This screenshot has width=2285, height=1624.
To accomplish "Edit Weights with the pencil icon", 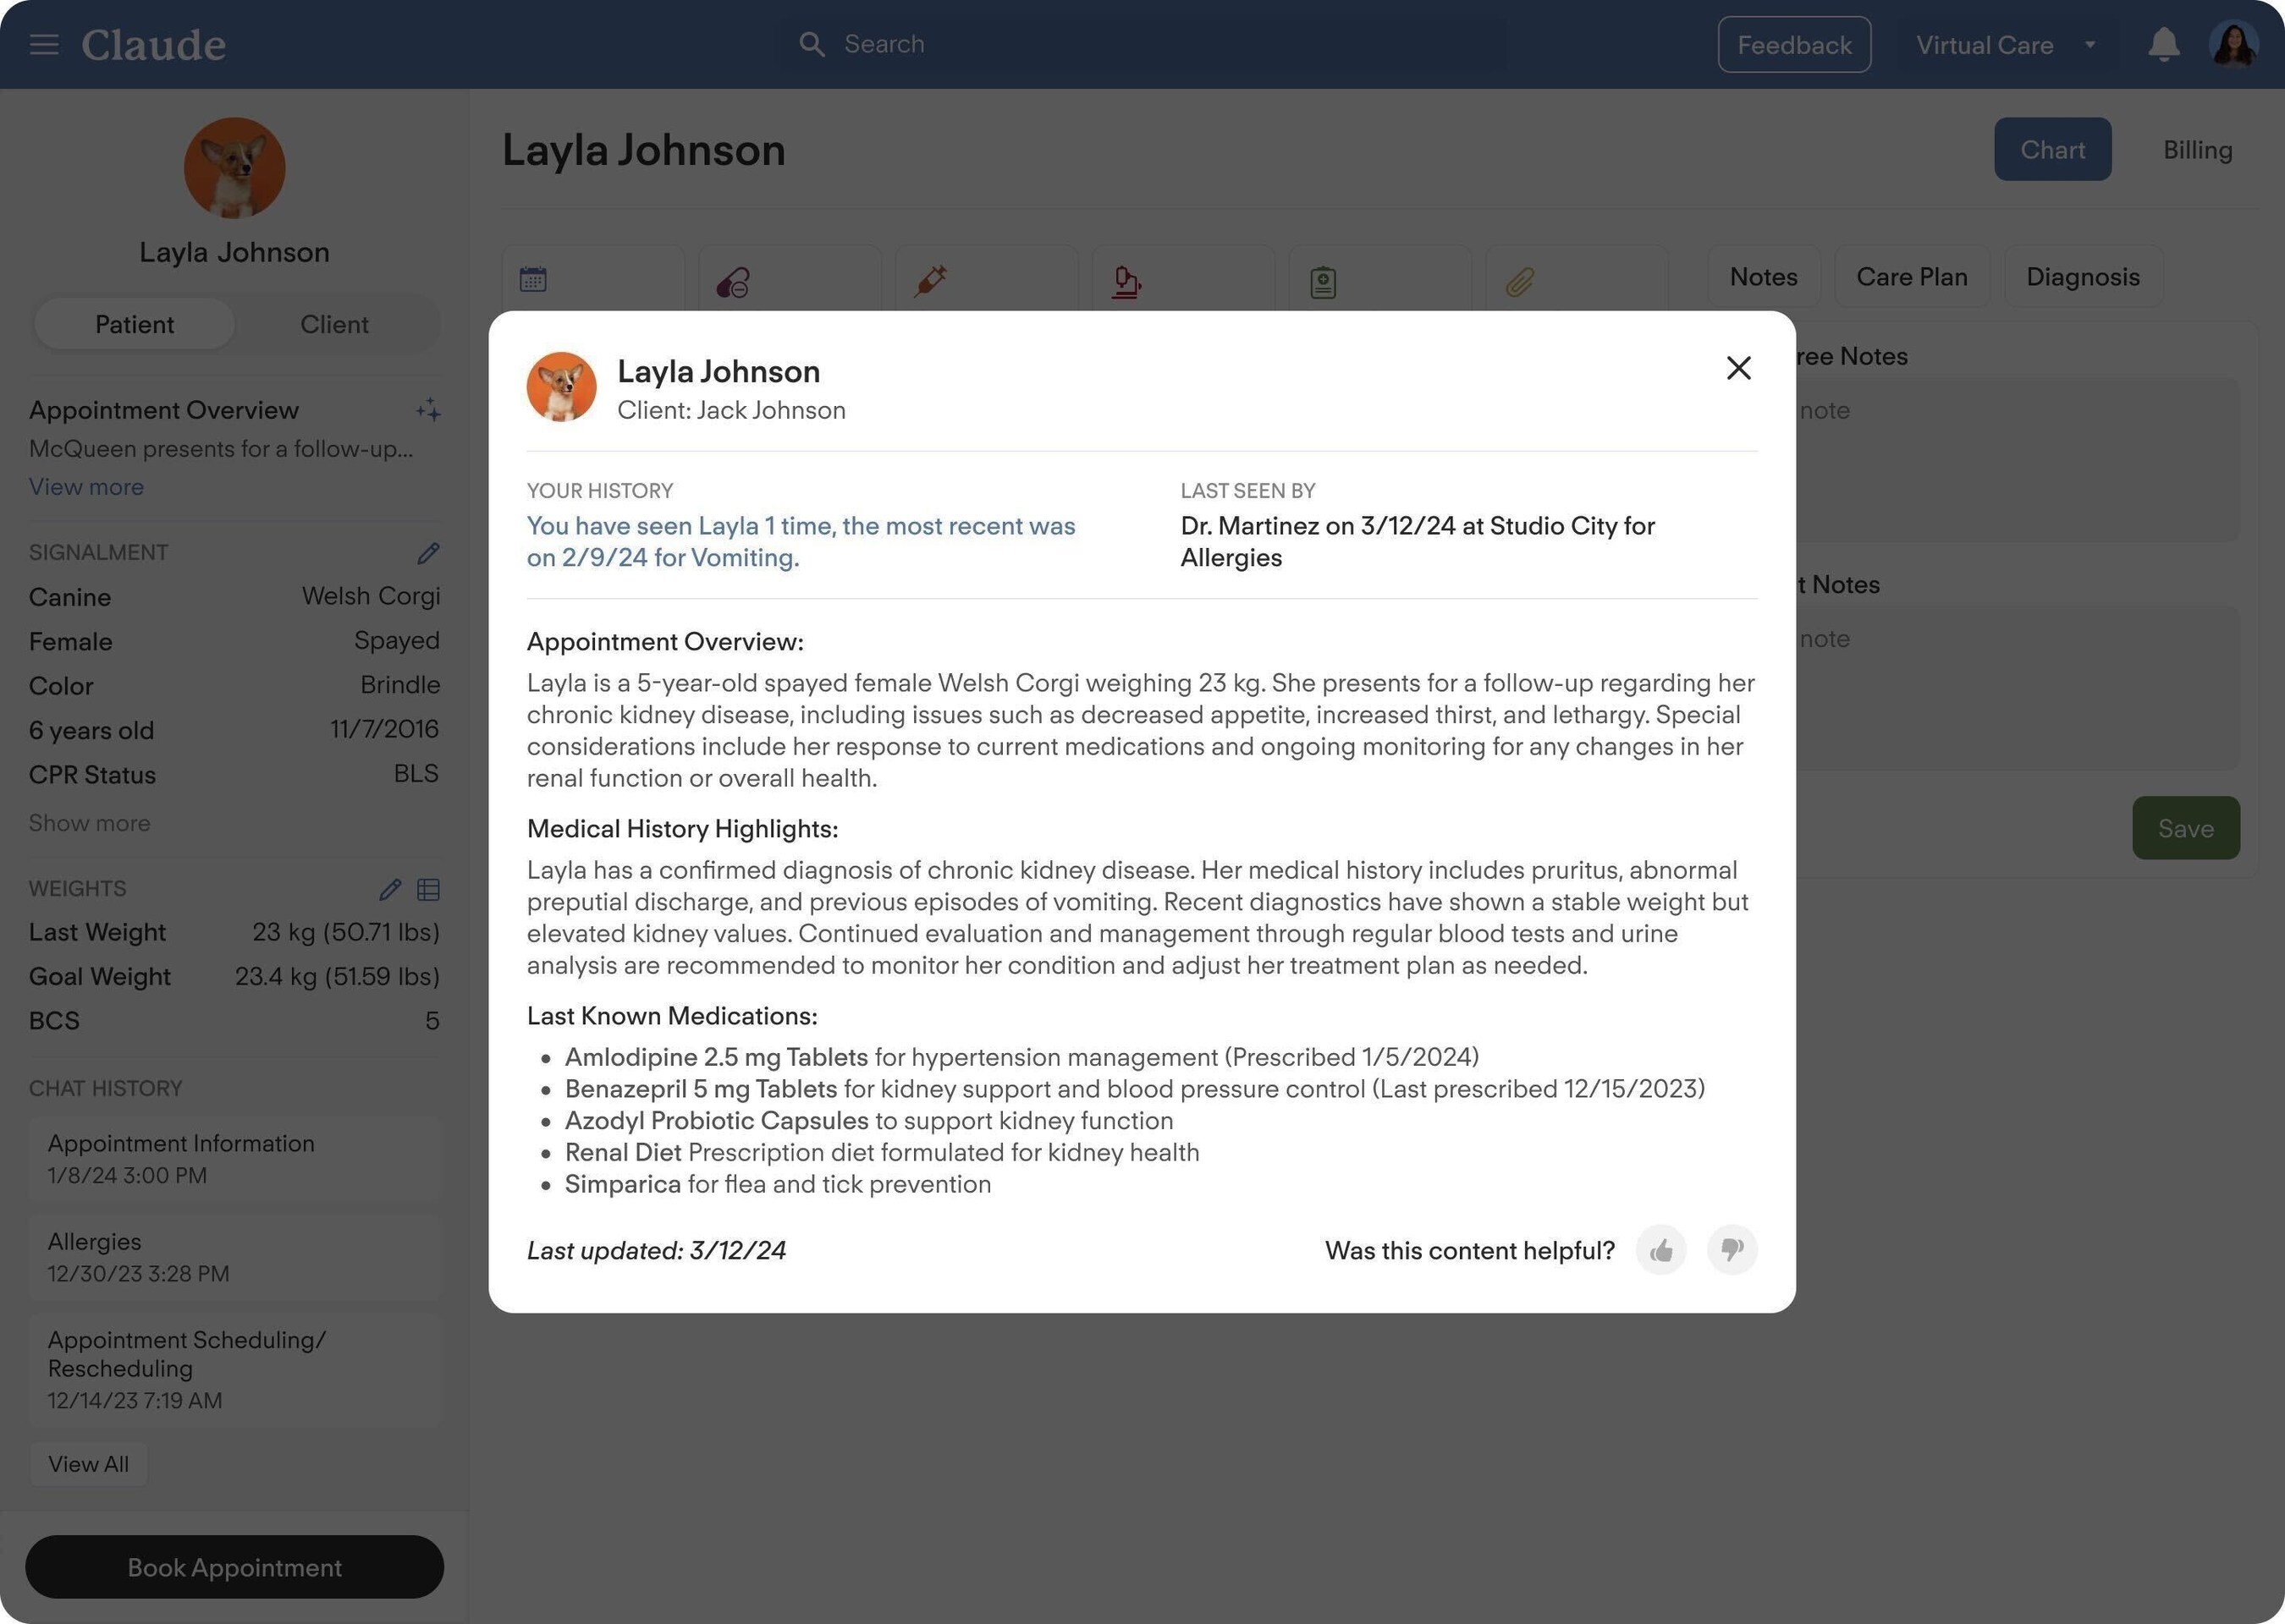I will tap(390, 889).
